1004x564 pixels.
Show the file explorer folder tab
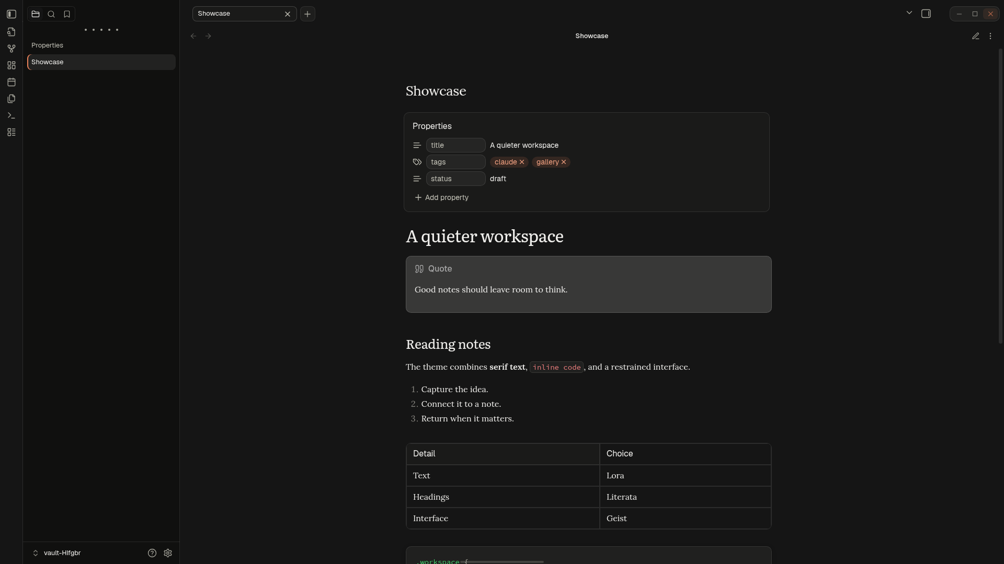pyautogui.click(x=36, y=14)
